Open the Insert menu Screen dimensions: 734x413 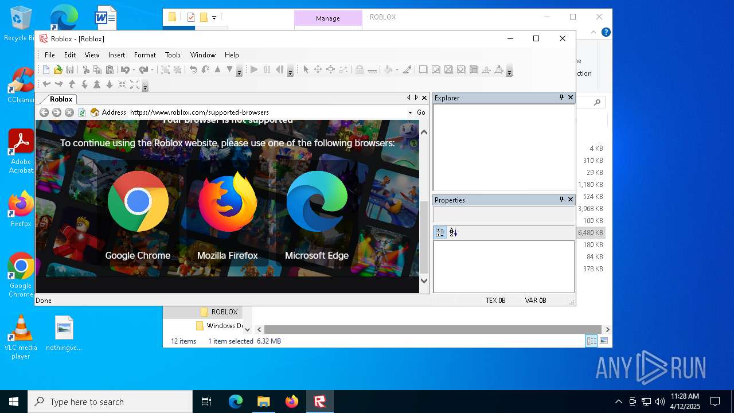(116, 55)
